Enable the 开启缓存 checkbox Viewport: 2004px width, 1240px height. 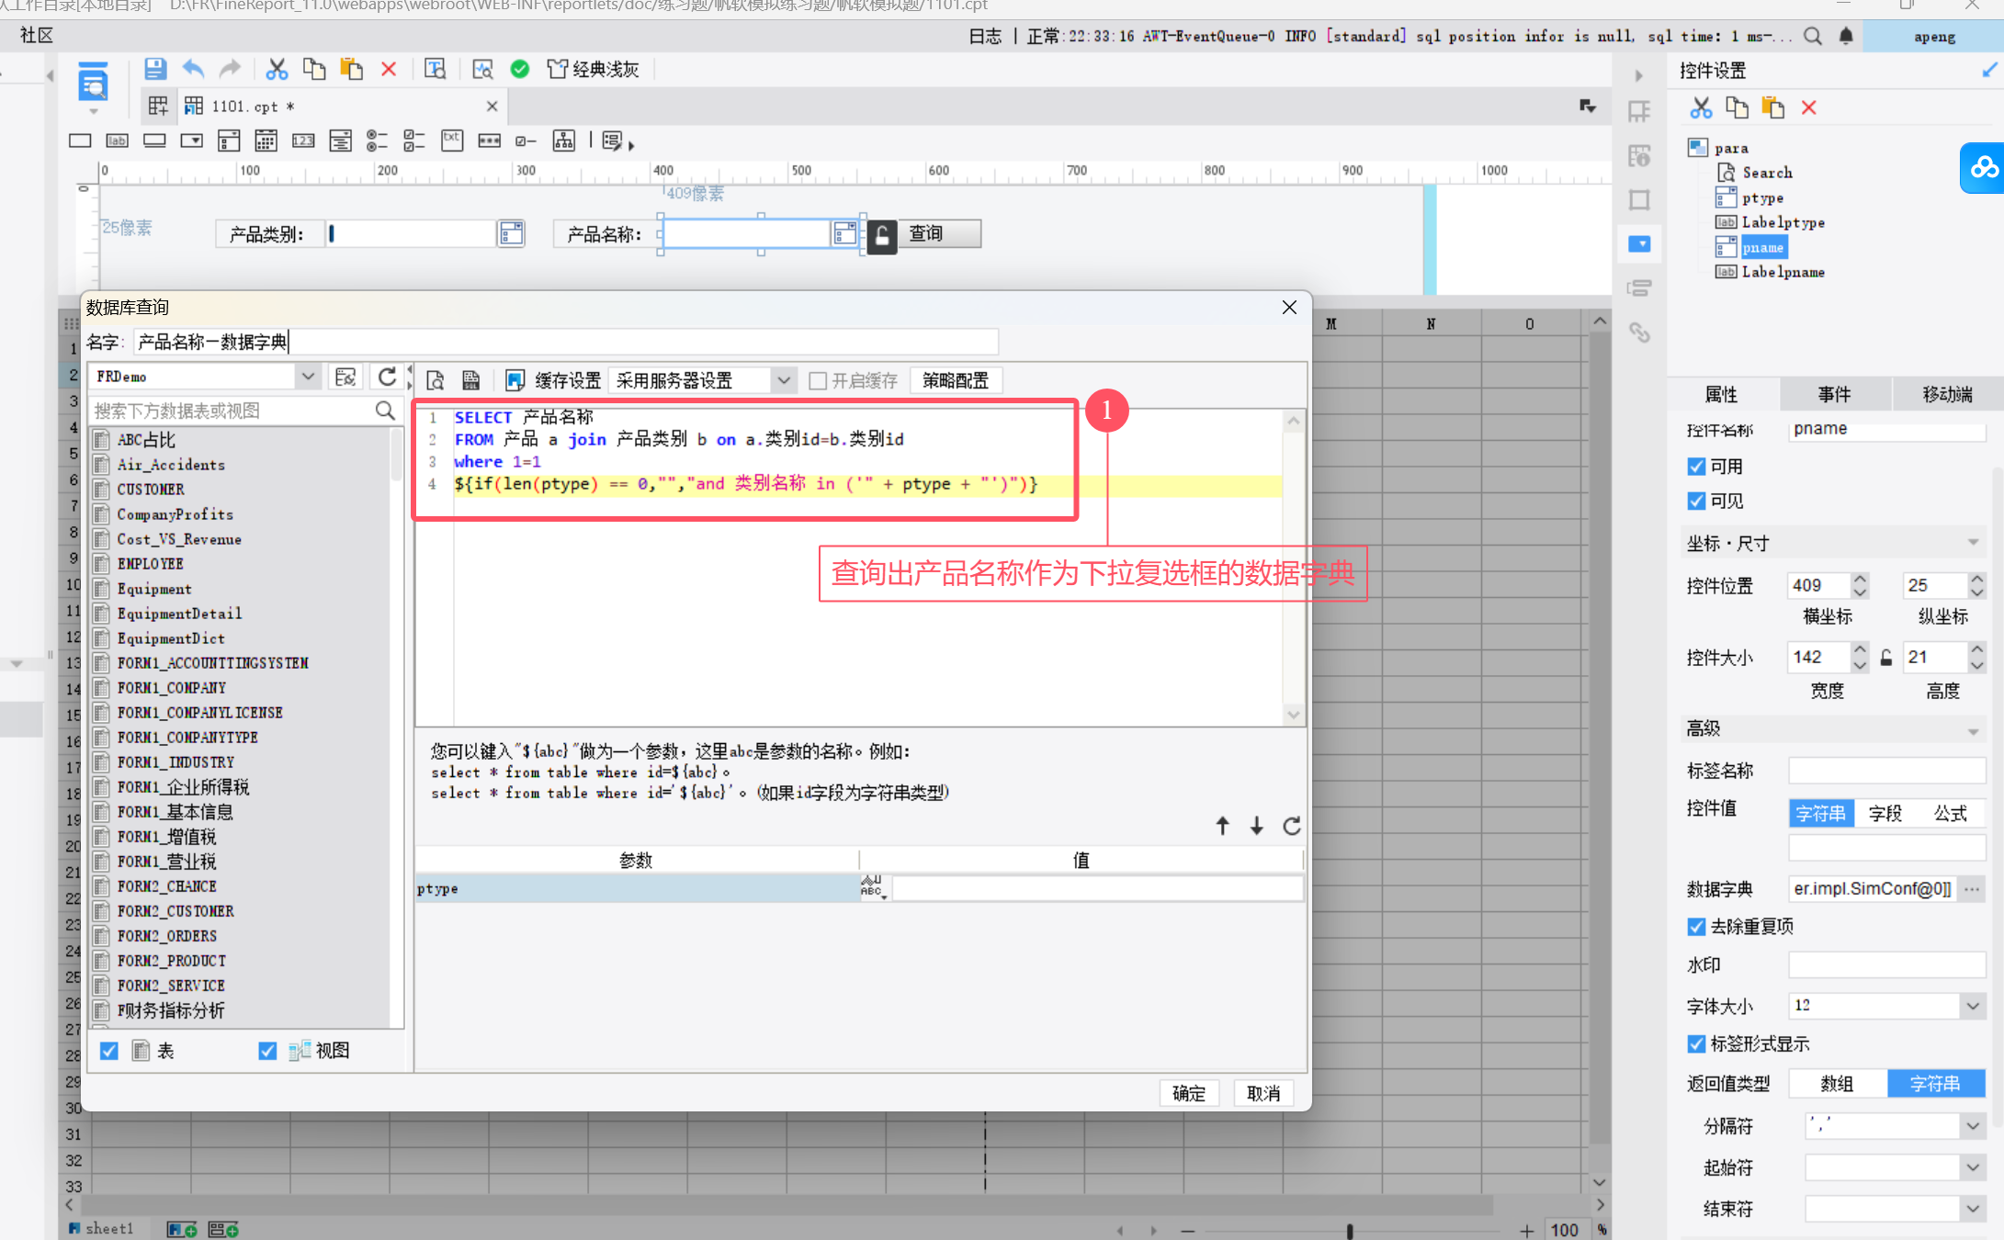click(x=818, y=380)
